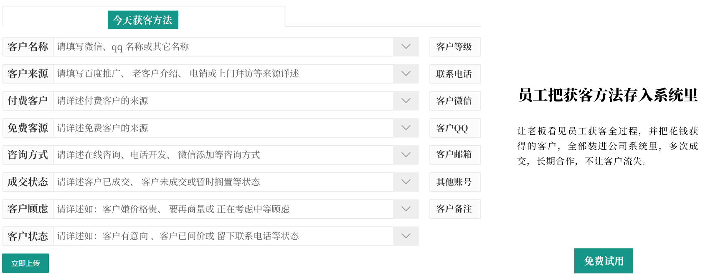The width and height of the screenshot is (705, 278).
Task: Click the 客户邮箱 button
Action: pyautogui.click(x=454, y=155)
